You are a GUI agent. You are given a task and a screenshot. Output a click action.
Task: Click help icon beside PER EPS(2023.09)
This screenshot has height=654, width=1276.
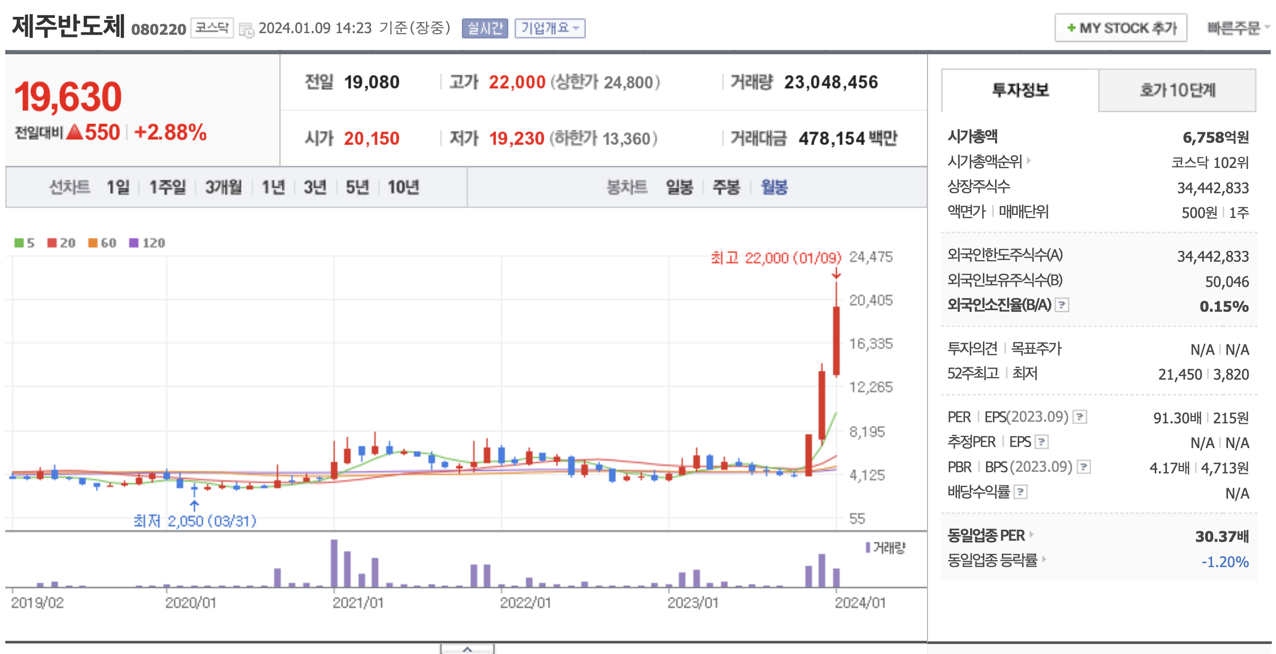click(x=1080, y=417)
